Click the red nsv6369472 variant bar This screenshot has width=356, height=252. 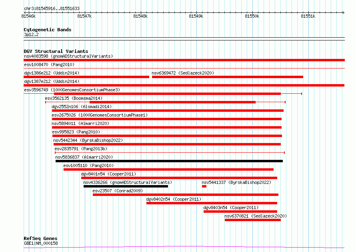pyautogui.click(x=228, y=77)
